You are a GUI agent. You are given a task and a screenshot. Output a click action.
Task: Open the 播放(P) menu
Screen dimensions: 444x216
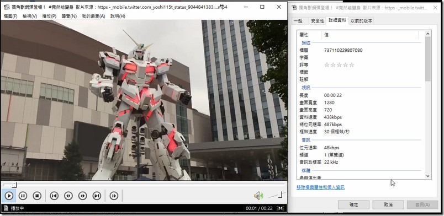click(x=49, y=17)
